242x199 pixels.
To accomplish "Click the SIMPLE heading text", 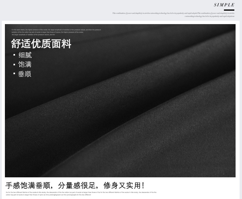I will [224, 5].
